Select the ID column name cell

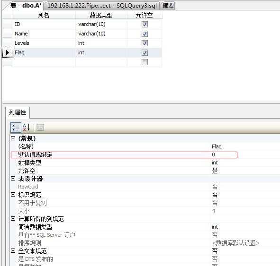coord(44,25)
